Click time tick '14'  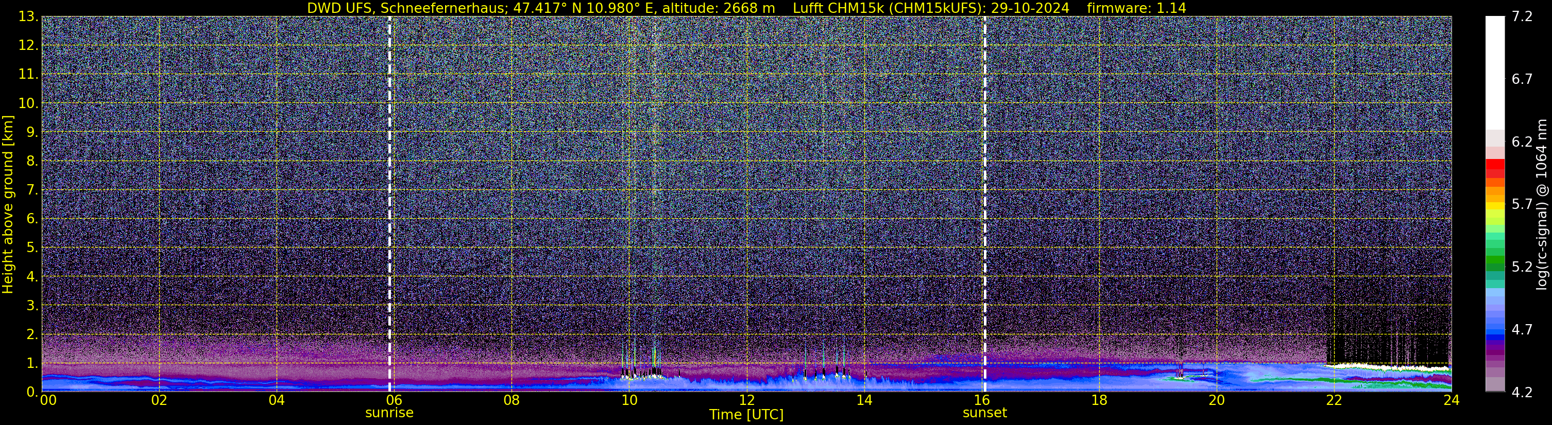864,400
